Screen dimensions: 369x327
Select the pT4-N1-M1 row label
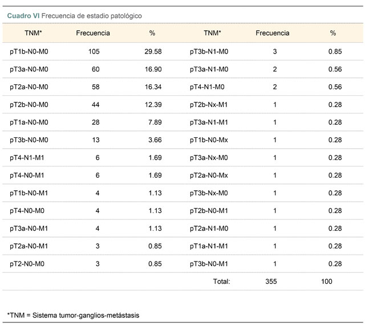pos(27,157)
